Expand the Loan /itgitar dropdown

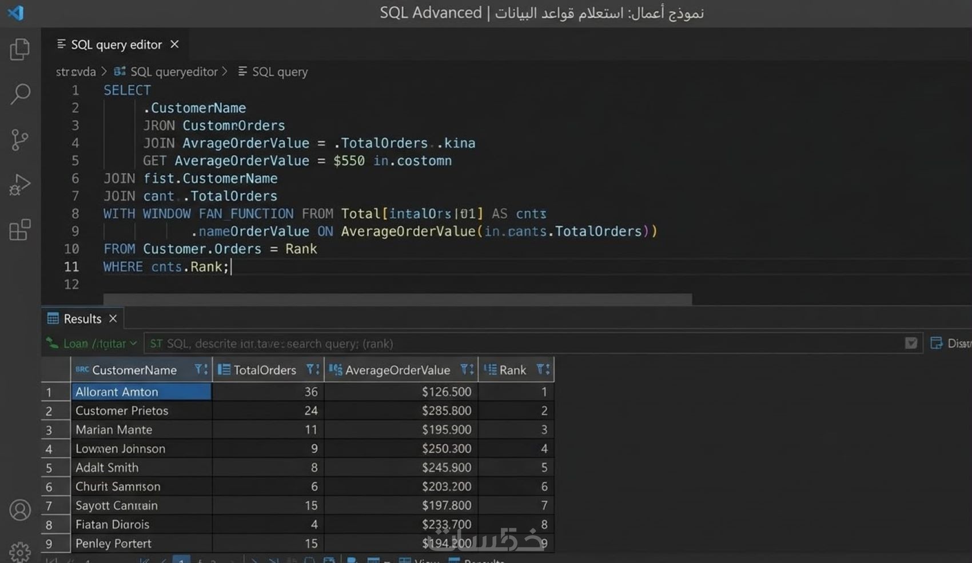tap(92, 344)
